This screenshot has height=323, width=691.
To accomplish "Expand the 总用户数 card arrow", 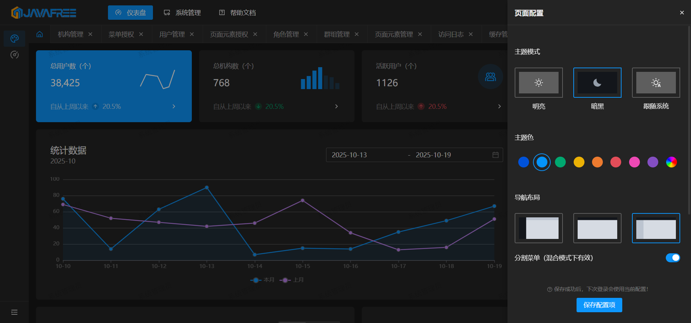I will [x=174, y=106].
